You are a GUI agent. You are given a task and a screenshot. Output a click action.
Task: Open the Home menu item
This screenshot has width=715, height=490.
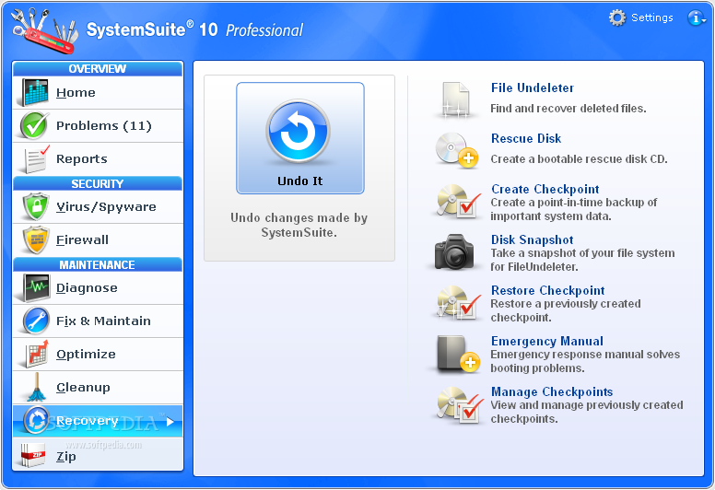[x=98, y=92]
